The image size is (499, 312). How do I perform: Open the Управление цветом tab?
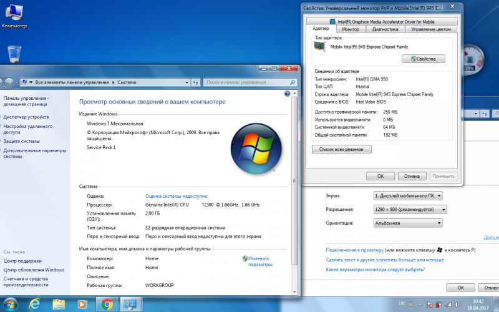point(430,29)
